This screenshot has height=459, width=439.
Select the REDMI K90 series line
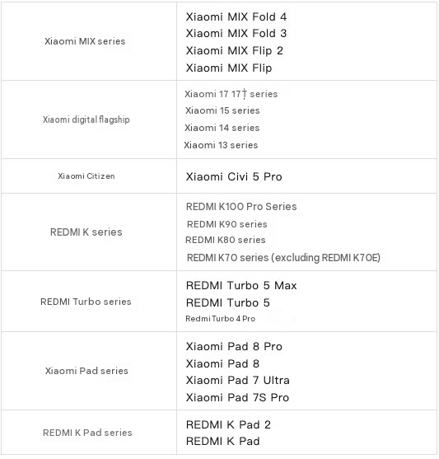[x=227, y=224]
